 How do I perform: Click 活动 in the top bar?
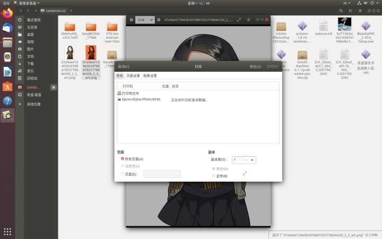(x=6, y=3)
